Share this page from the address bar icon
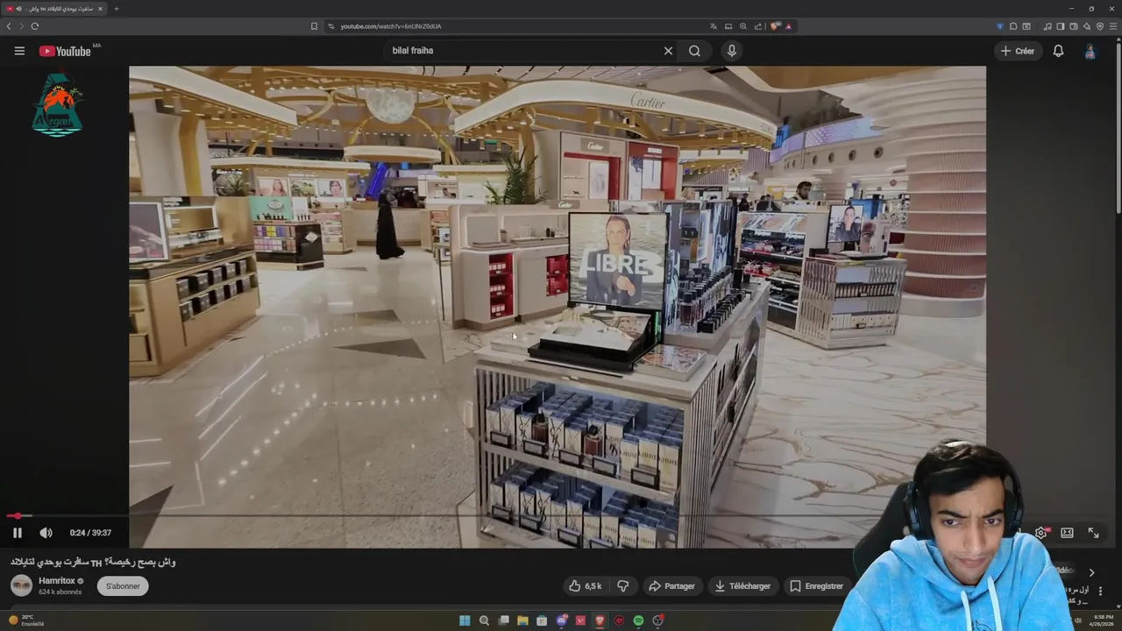This screenshot has width=1122, height=631. coord(758,26)
